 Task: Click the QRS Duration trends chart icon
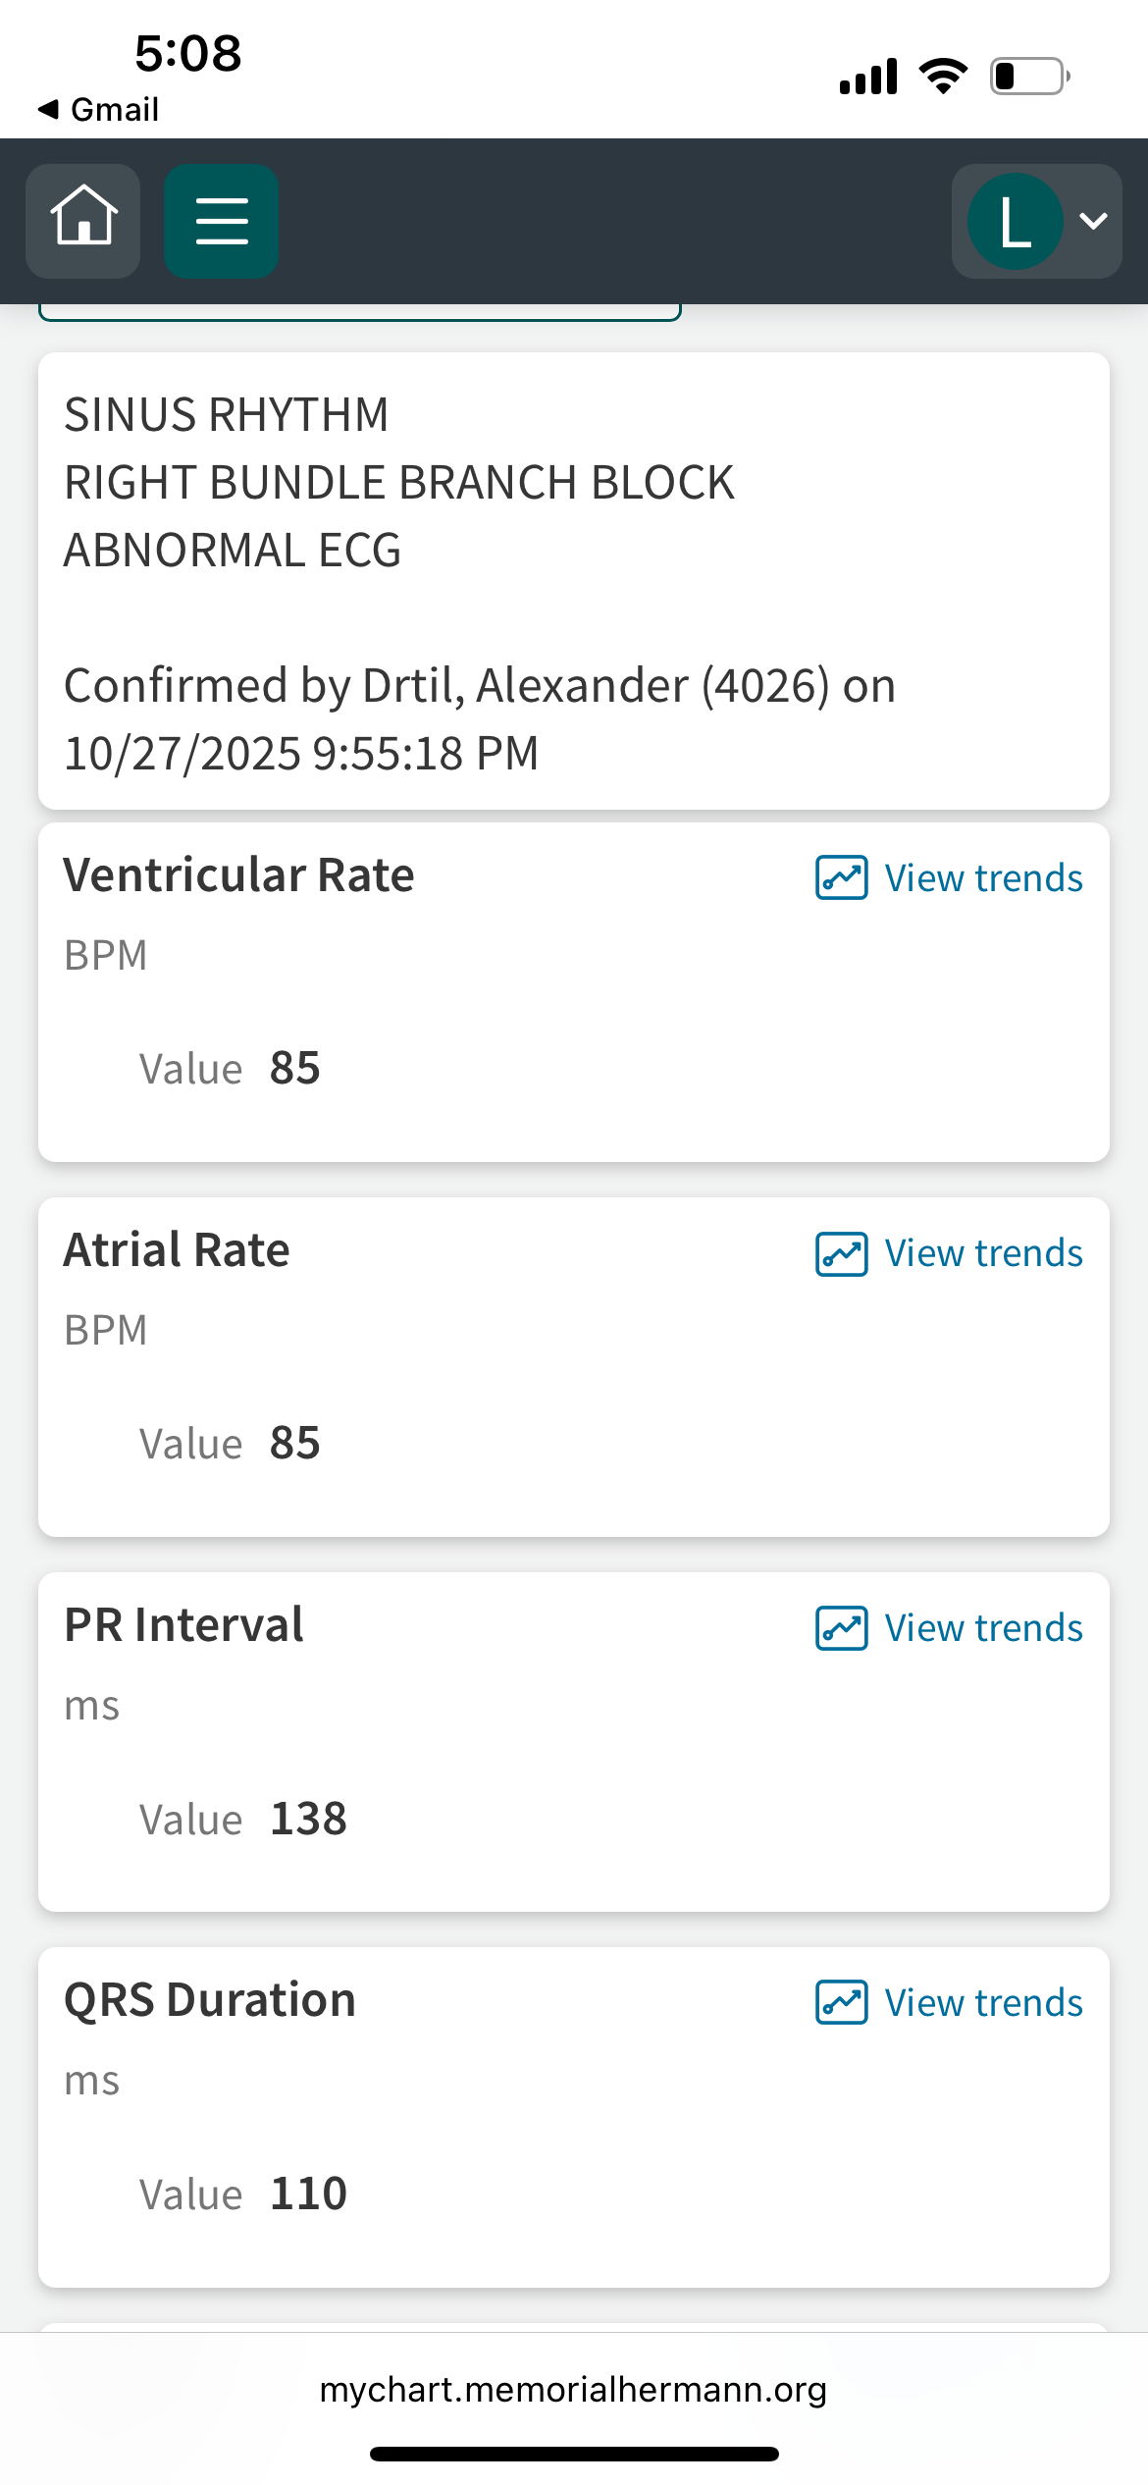coord(841,2003)
